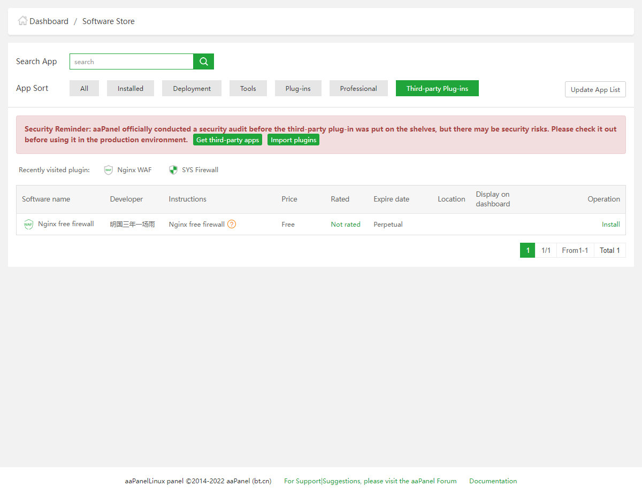Go to page 1 in pagination
The width and height of the screenshot is (642, 494).
528,250
